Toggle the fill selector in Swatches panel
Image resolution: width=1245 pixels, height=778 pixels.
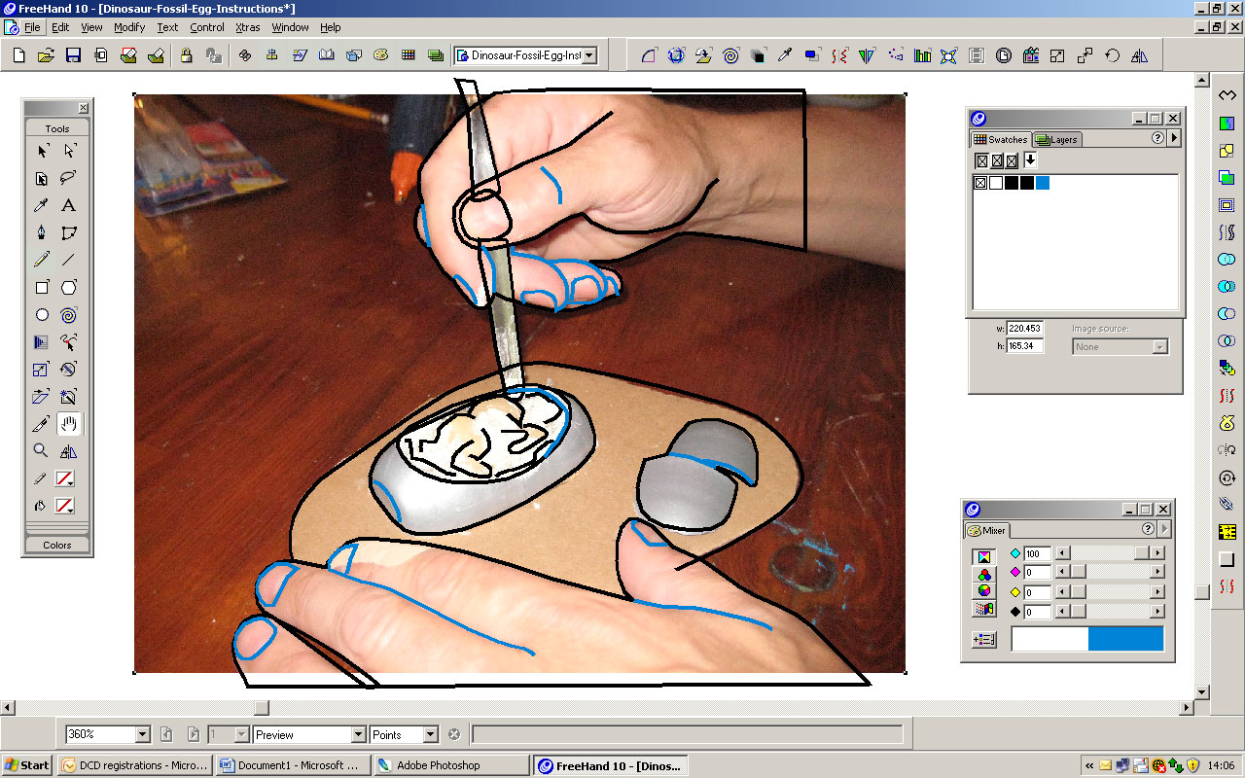tap(981, 160)
